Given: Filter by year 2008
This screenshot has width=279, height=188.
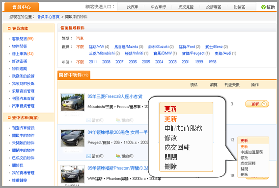Looking at the screenshot, I should point(106,62).
